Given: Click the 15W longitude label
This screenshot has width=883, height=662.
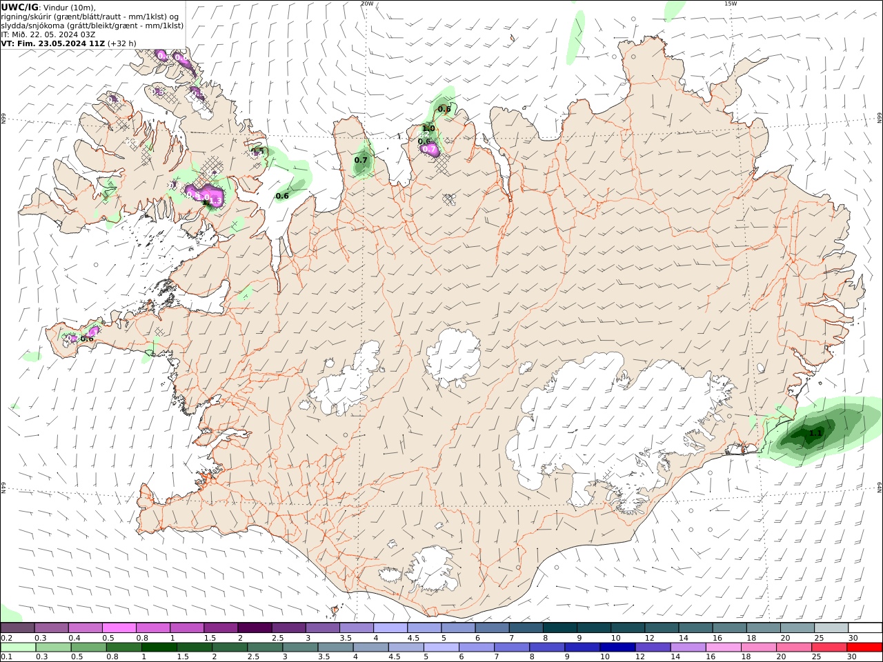Looking at the screenshot, I should (731, 3).
